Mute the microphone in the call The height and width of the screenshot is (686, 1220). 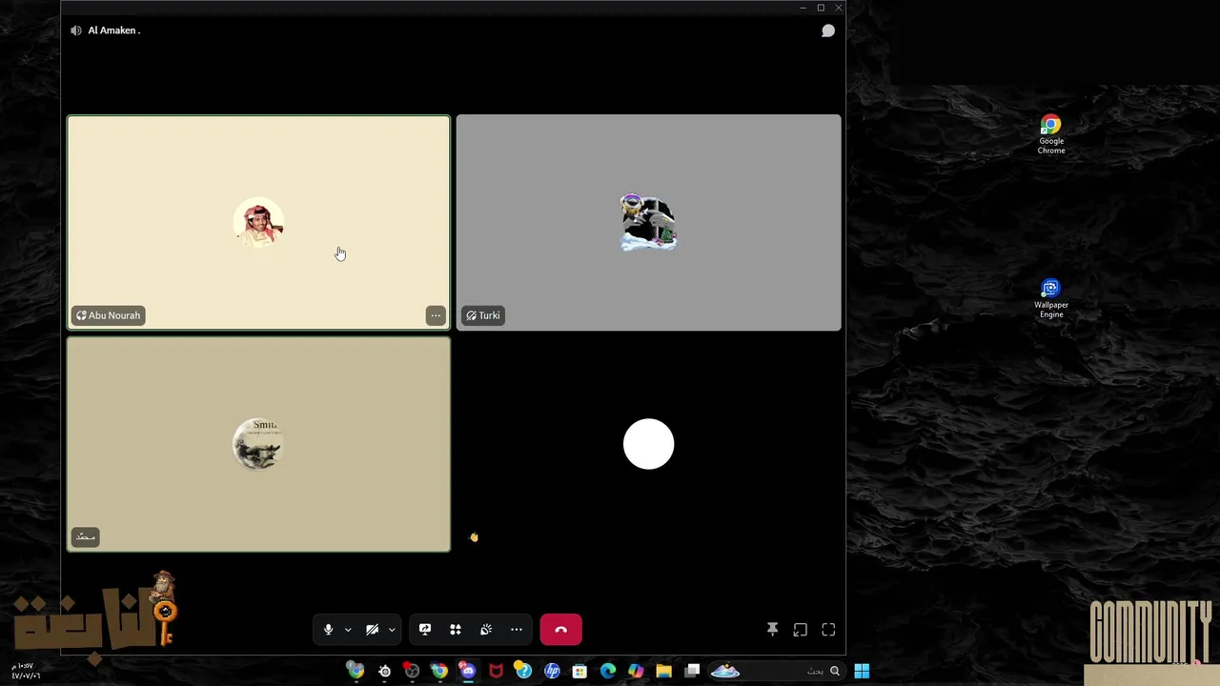(328, 630)
